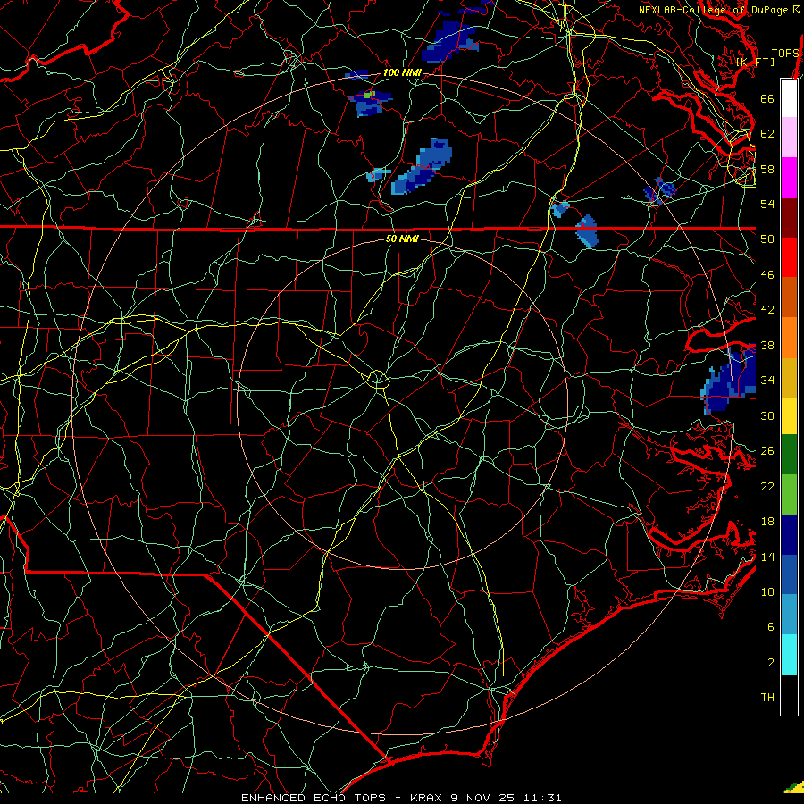The width and height of the screenshot is (804, 804).
Task: Click the legend value "42"
Action: (x=767, y=310)
